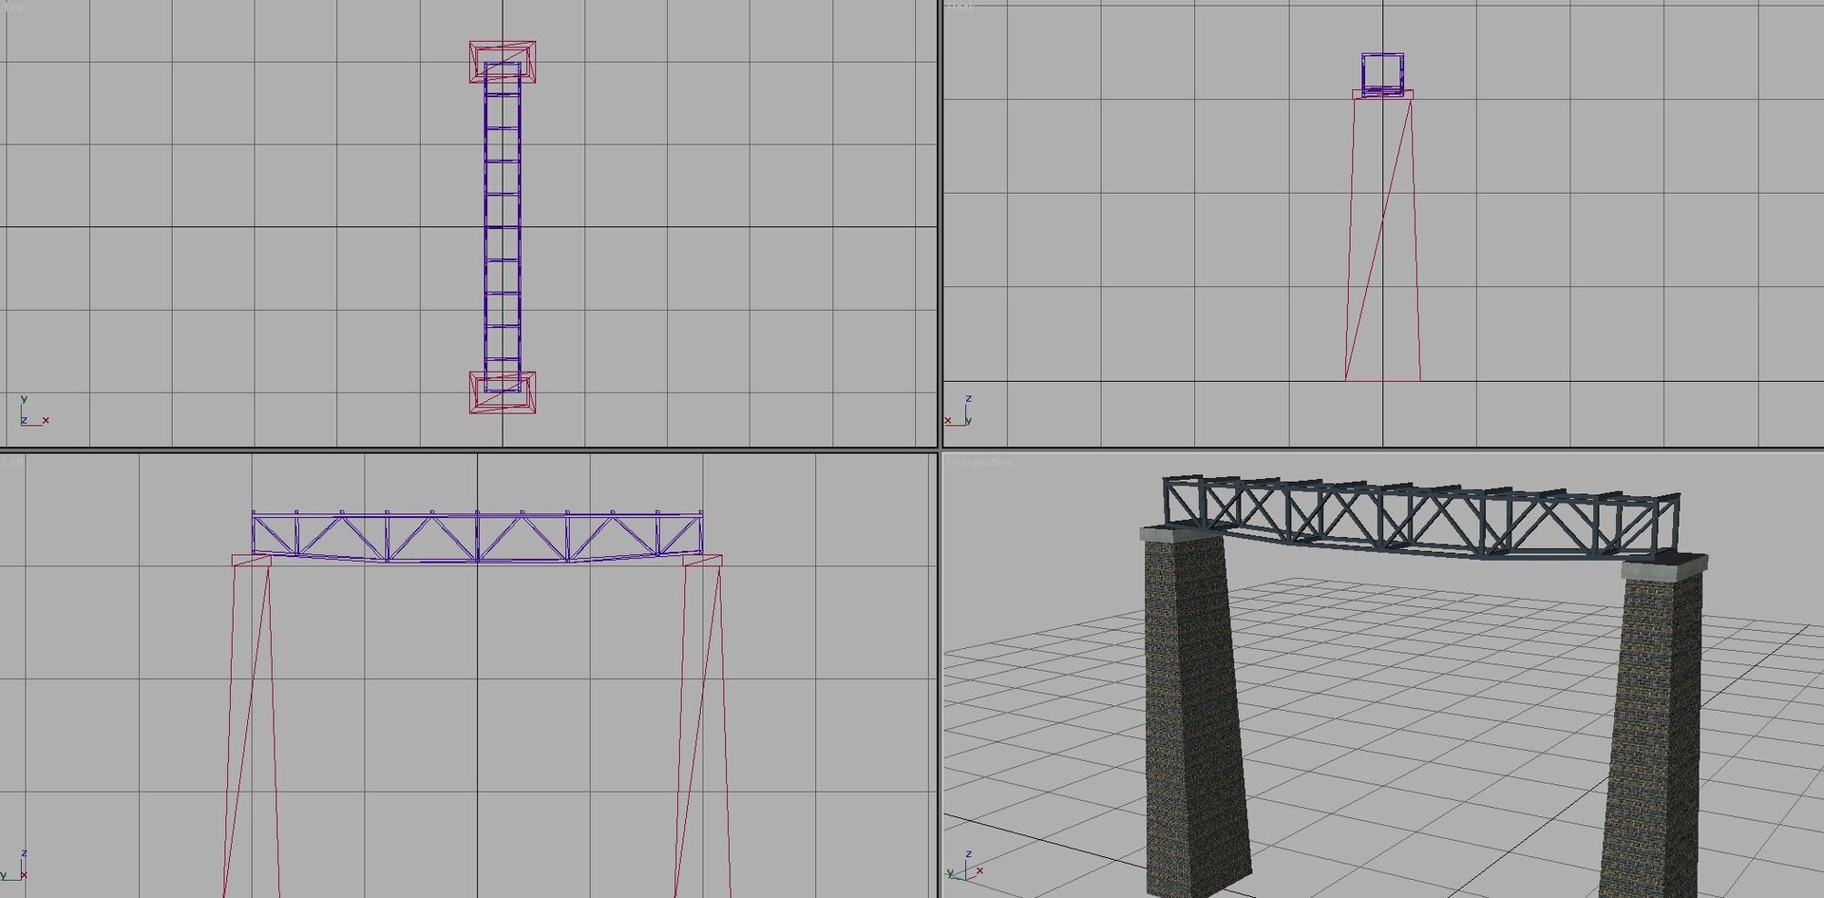Open the Left viewport label menu
1824x898 pixels.
point(12,462)
